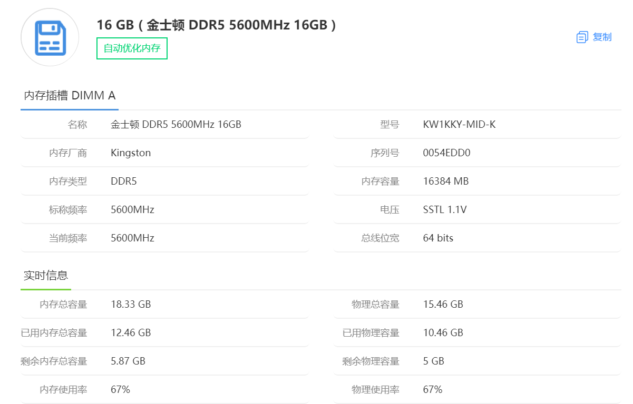The height and width of the screenshot is (404, 633).
Task: Click the 自动优化内存 button
Action: point(132,48)
